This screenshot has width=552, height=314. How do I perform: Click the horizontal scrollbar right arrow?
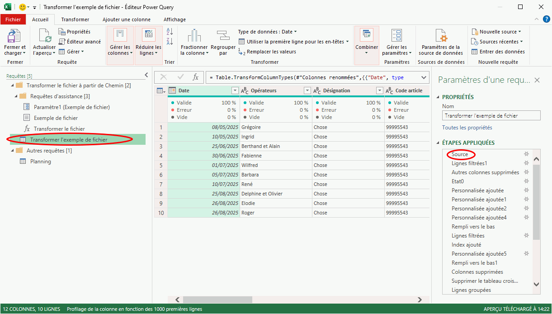pyautogui.click(x=420, y=300)
